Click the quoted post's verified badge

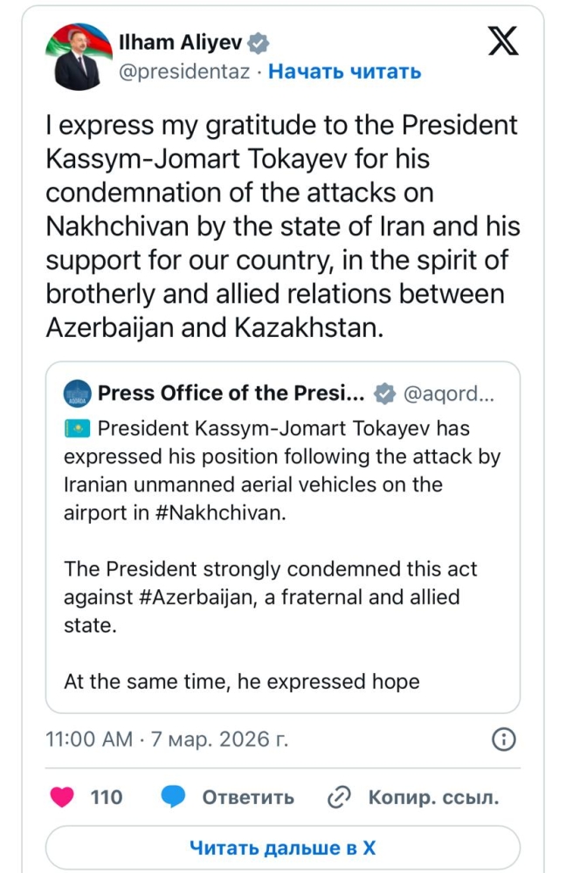tap(383, 394)
